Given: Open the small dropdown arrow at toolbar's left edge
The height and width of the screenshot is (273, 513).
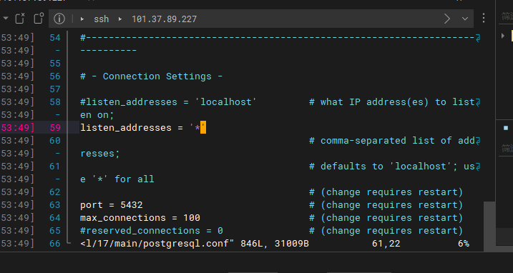Looking at the screenshot, I should click(6, 19).
